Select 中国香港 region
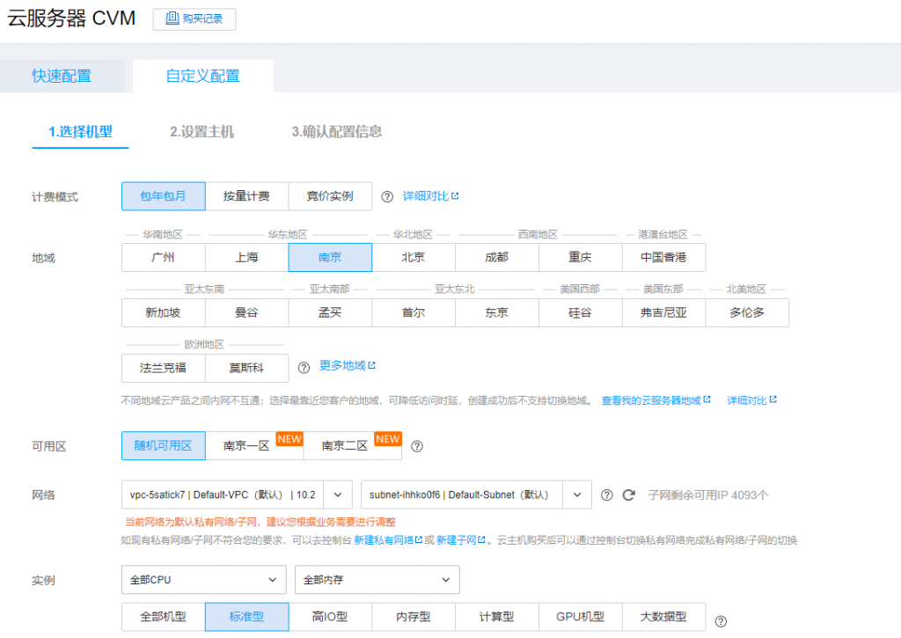Image resolution: width=901 pixels, height=638 pixels. click(663, 258)
